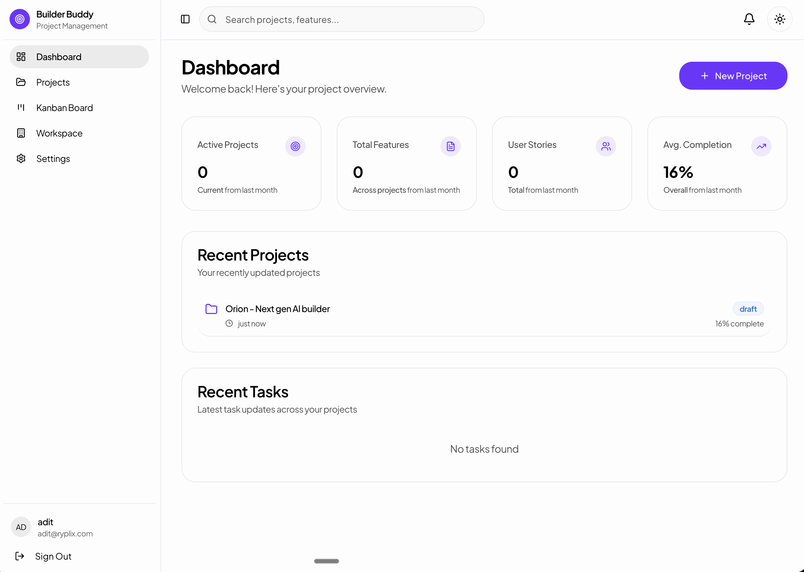Screen dimensions: 804x572
Task: Sign Out of the account
Action: 53,556
